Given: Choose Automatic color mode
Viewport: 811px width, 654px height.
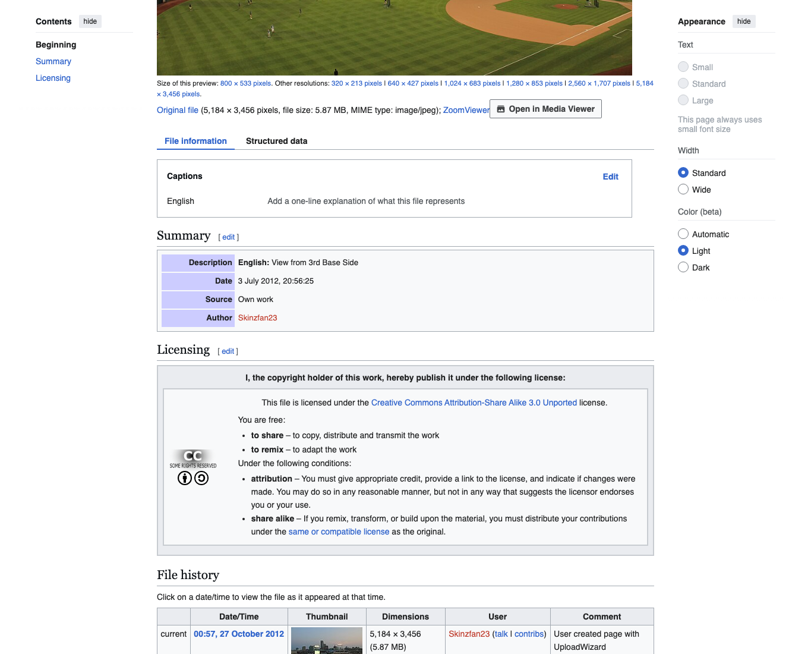Looking at the screenshot, I should tap(683, 234).
